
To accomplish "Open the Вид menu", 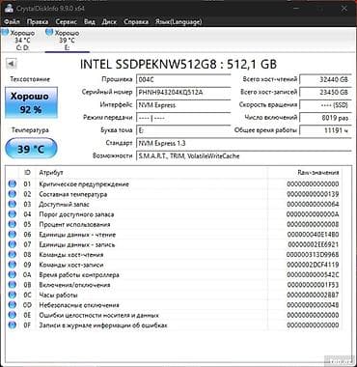I will pyautogui.click(x=90, y=22).
